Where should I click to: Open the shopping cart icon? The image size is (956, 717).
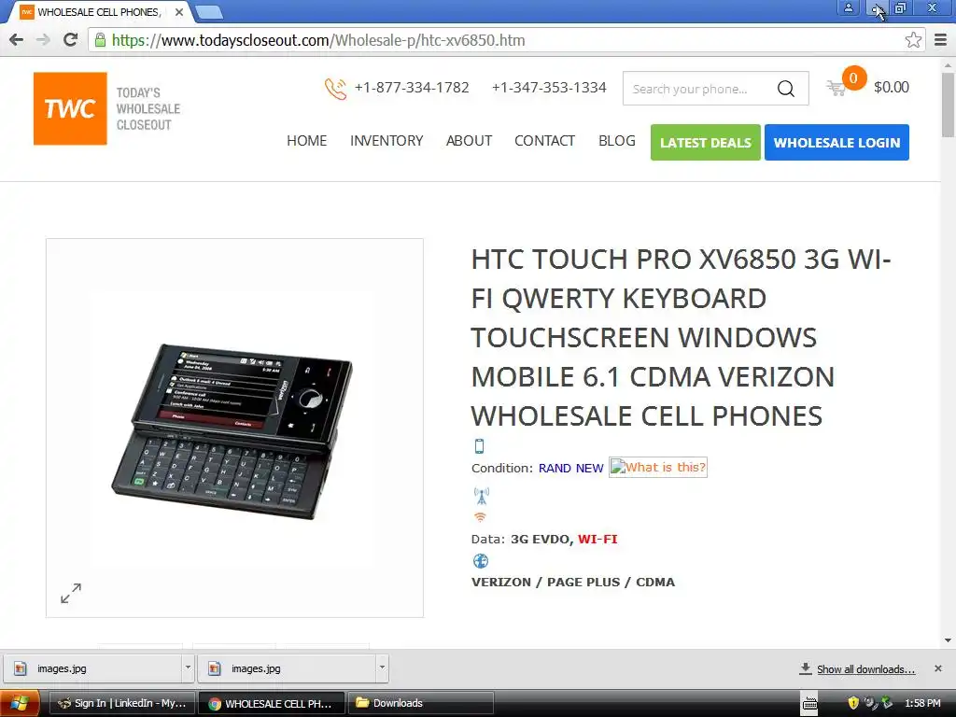[836, 89]
